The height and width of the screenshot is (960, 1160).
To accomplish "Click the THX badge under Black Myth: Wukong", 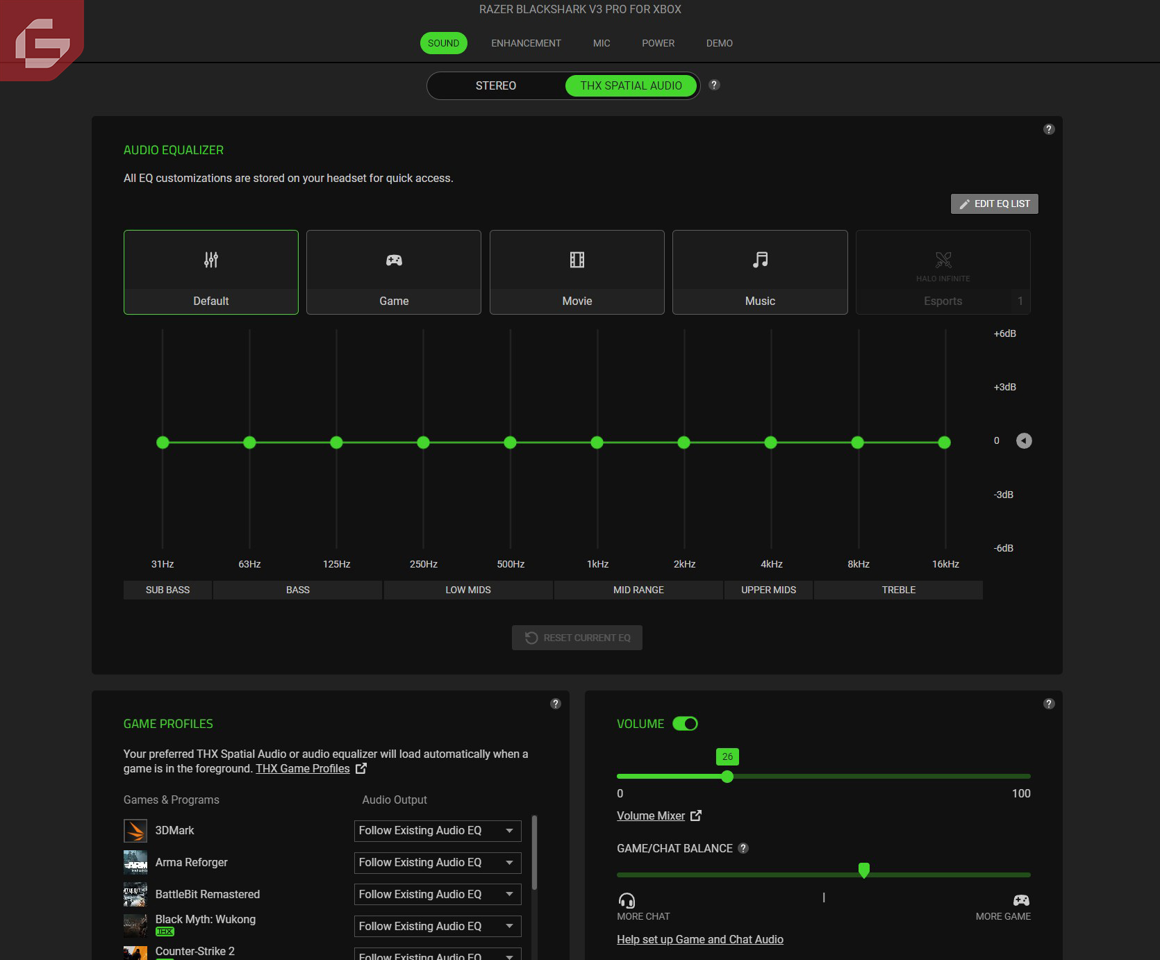I will click(x=165, y=932).
